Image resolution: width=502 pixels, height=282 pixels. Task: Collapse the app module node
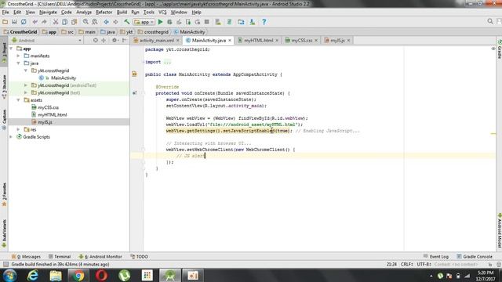click(x=11, y=49)
